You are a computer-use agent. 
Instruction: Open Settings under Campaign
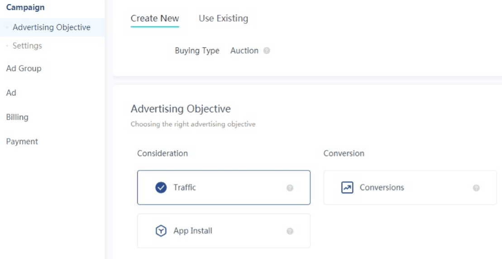pyautogui.click(x=27, y=46)
